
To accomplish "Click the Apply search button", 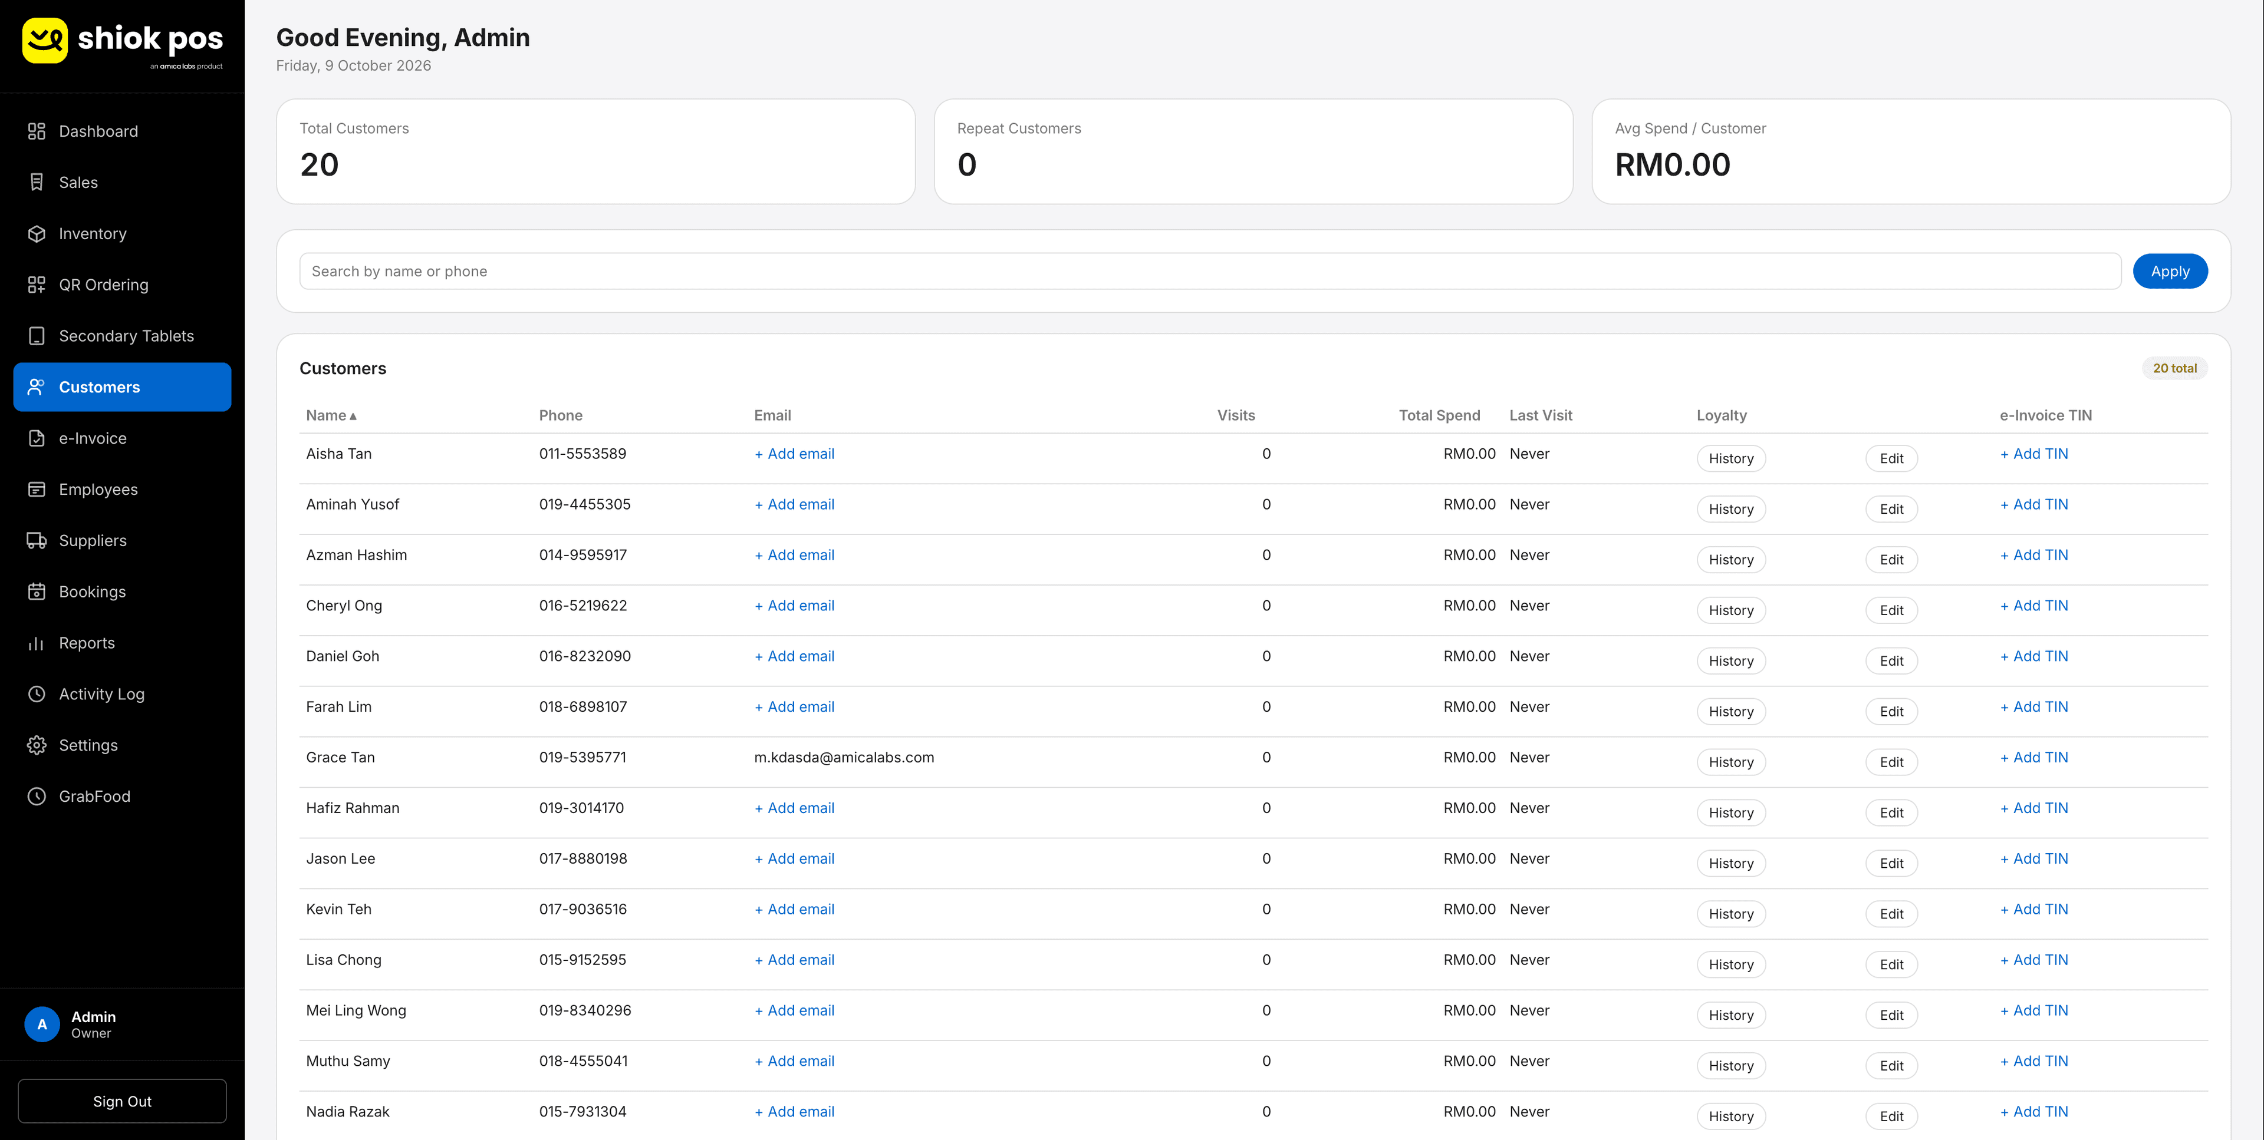I will point(2169,272).
